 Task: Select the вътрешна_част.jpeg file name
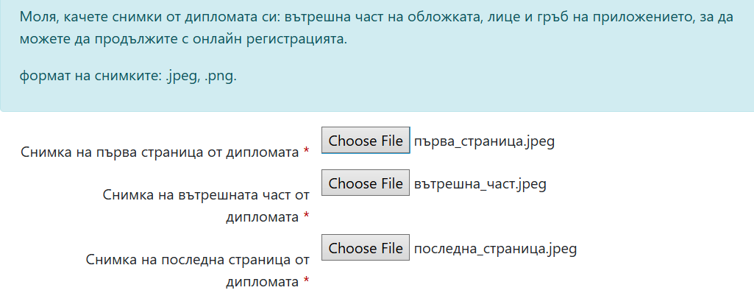pos(480,184)
